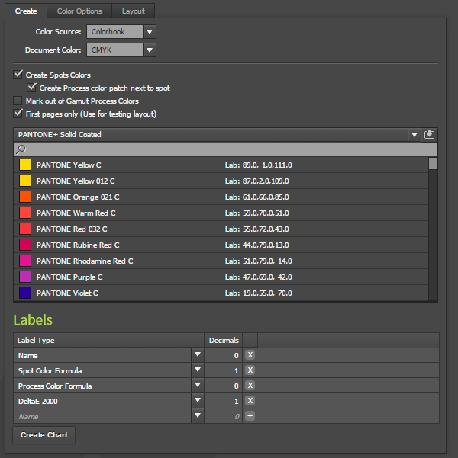This screenshot has height=458, width=458.
Task: Click the Lab: 87.0,2.0,109.0 value
Action: click(x=257, y=181)
